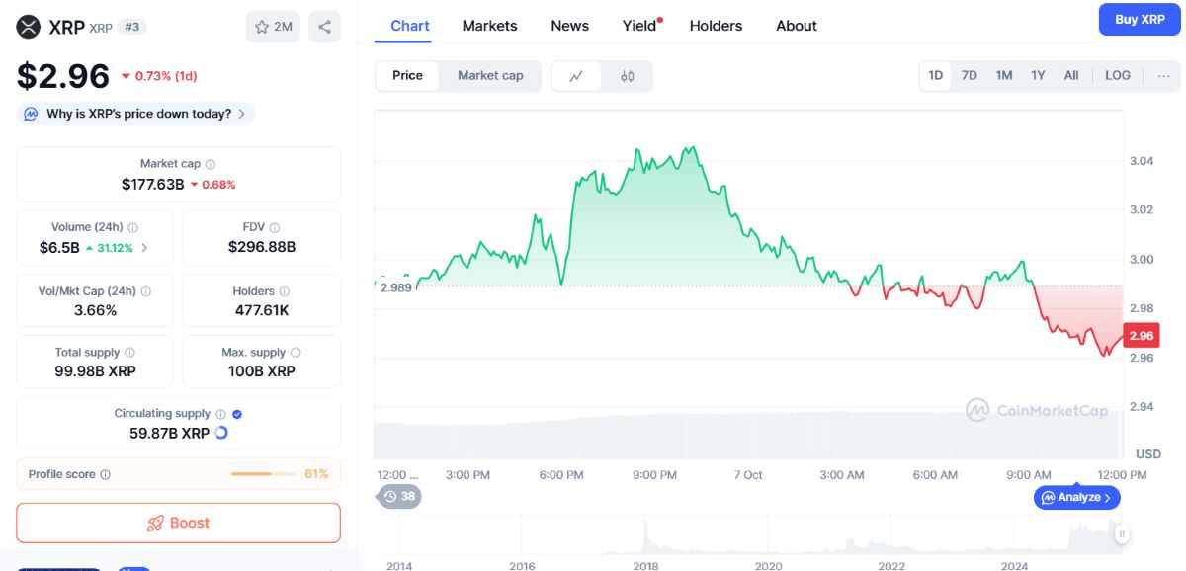The height and width of the screenshot is (571, 1186).
Task: Open the share icon button
Action: point(324,27)
